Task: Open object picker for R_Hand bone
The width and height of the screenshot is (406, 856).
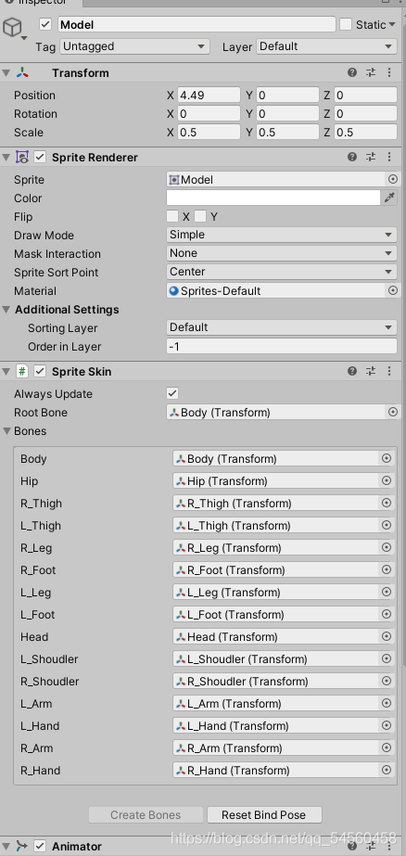Action: [387, 770]
